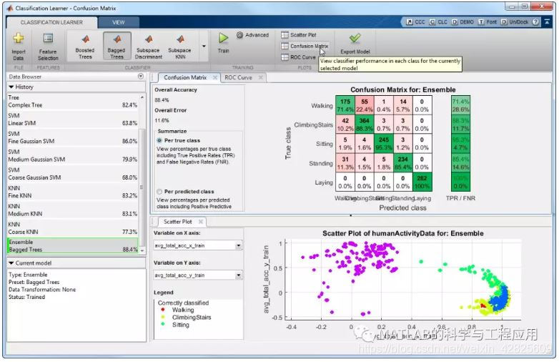559x362 pixels.
Task: Switch to the VIEW ribbon tab
Action: tap(119, 22)
